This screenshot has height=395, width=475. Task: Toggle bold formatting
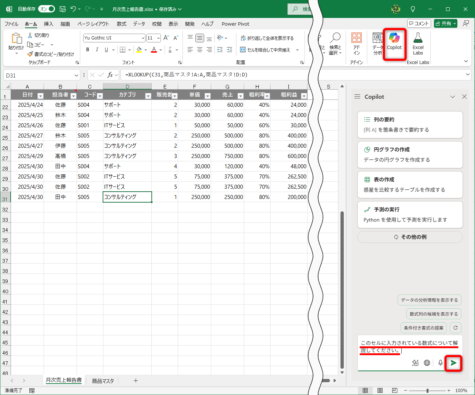(88, 50)
